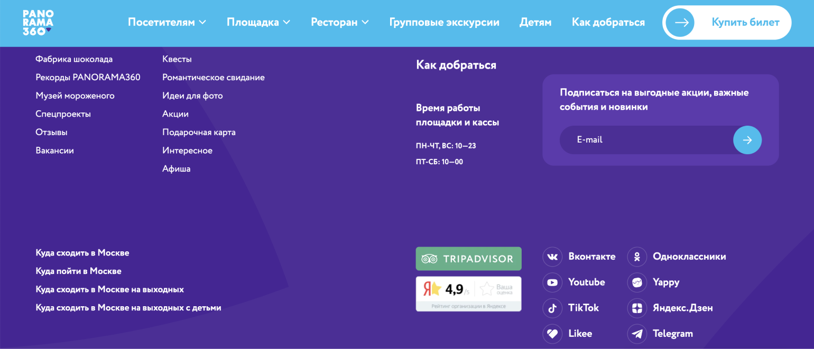
Task: Open Куда сходить в Москве на выходных link
Action: pyautogui.click(x=110, y=289)
